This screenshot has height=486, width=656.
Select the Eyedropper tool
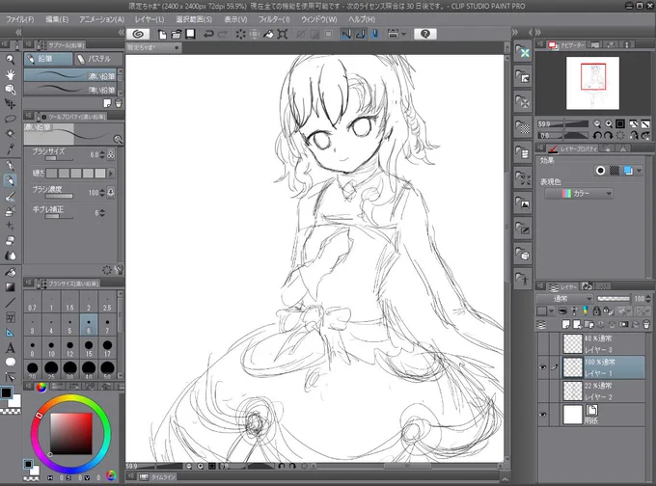pyautogui.click(x=10, y=148)
